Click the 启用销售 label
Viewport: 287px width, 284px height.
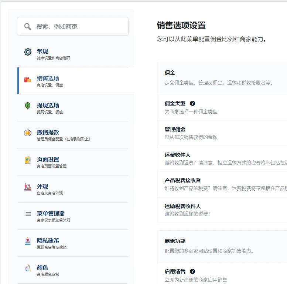(175, 271)
